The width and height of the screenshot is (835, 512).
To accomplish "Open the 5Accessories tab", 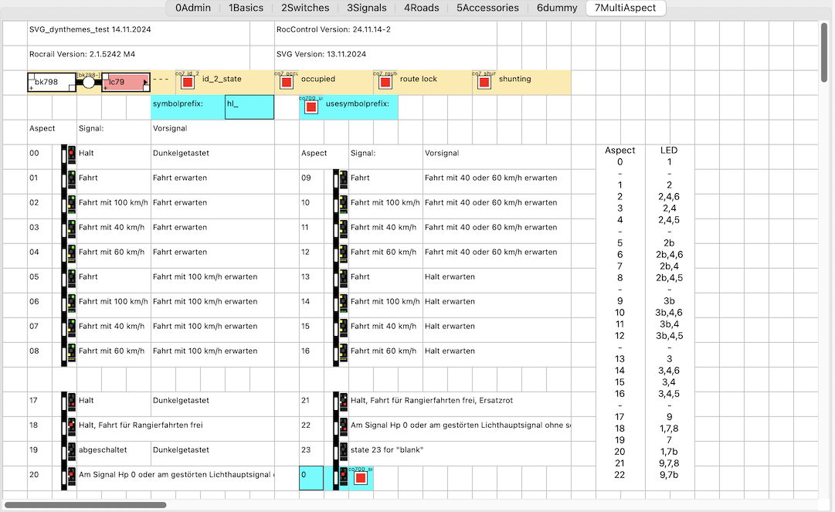I will pos(487,8).
